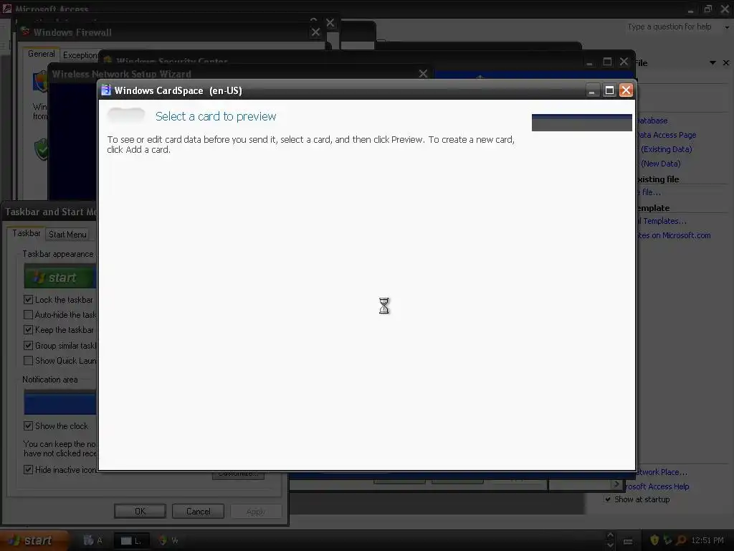Image resolution: width=734 pixels, height=551 pixels.
Task: Open the 'A' Access taskbar button
Action: pyautogui.click(x=92, y=541)
